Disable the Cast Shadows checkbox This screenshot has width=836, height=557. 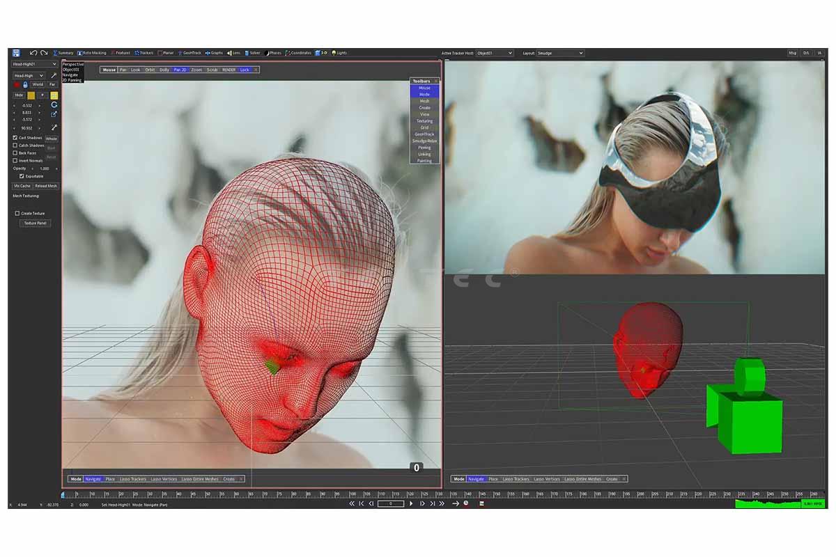click(x=15, y=138)
